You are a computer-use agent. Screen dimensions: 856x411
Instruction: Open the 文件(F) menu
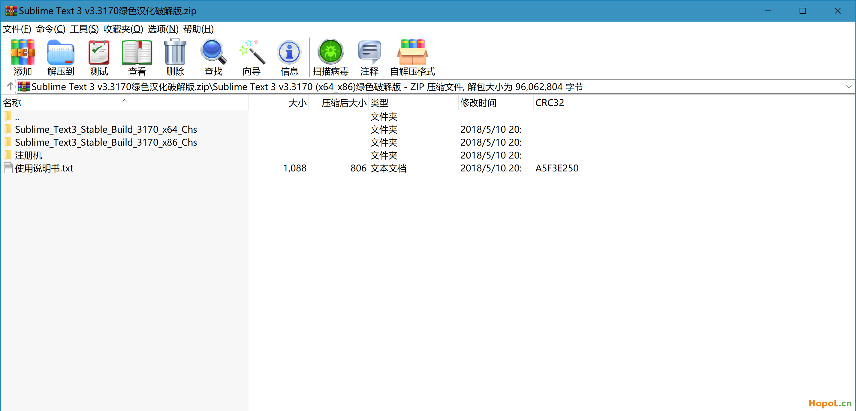[17, 29]
